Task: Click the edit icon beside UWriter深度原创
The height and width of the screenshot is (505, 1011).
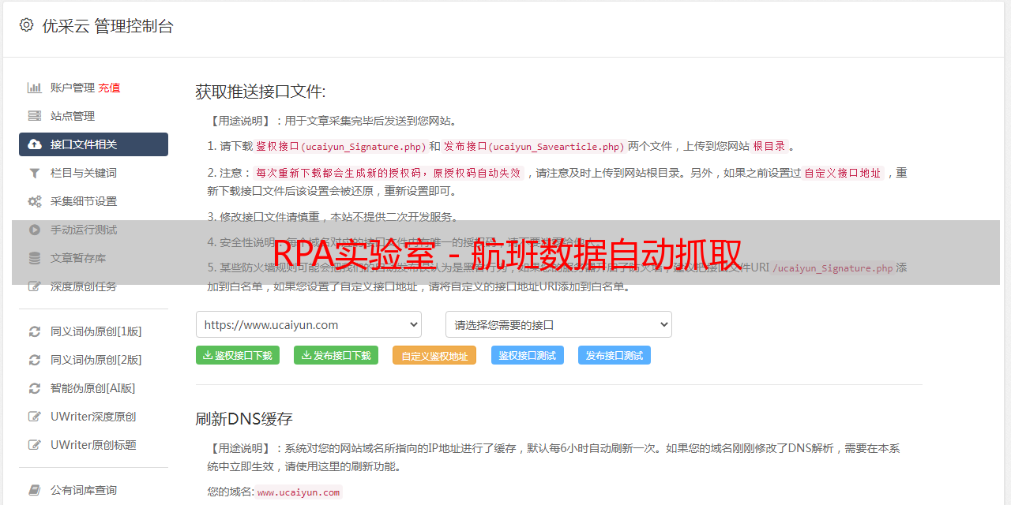Action: point(35,417)
